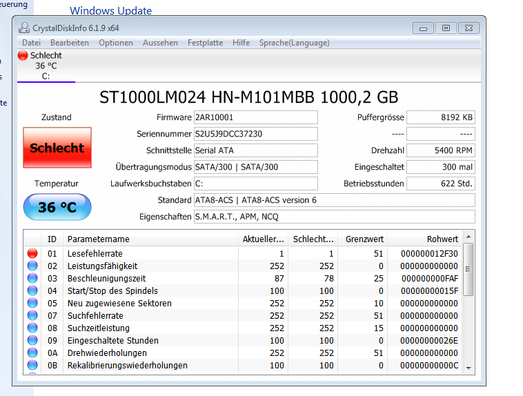Click the Schlecht... column header
This screenshot has height=396, width=523.
[x=313, y=239]
